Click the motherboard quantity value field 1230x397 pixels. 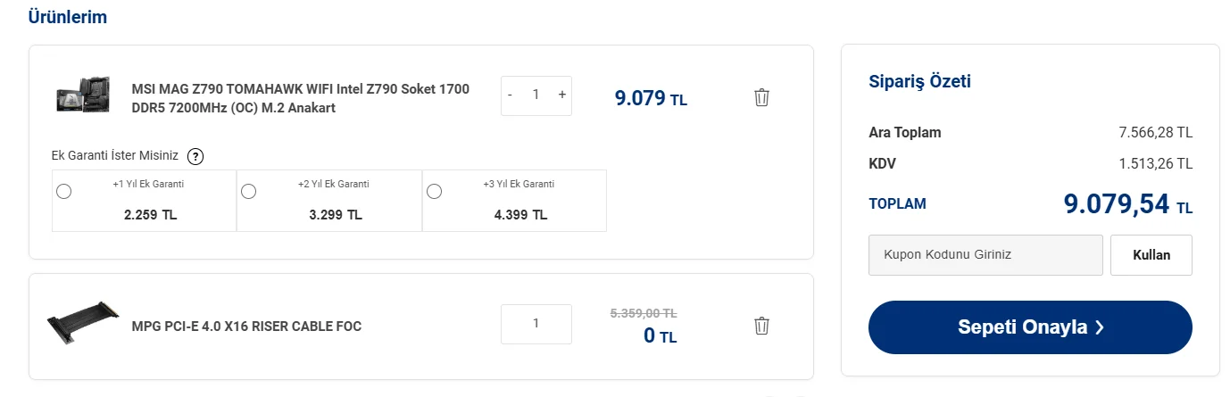536,95
